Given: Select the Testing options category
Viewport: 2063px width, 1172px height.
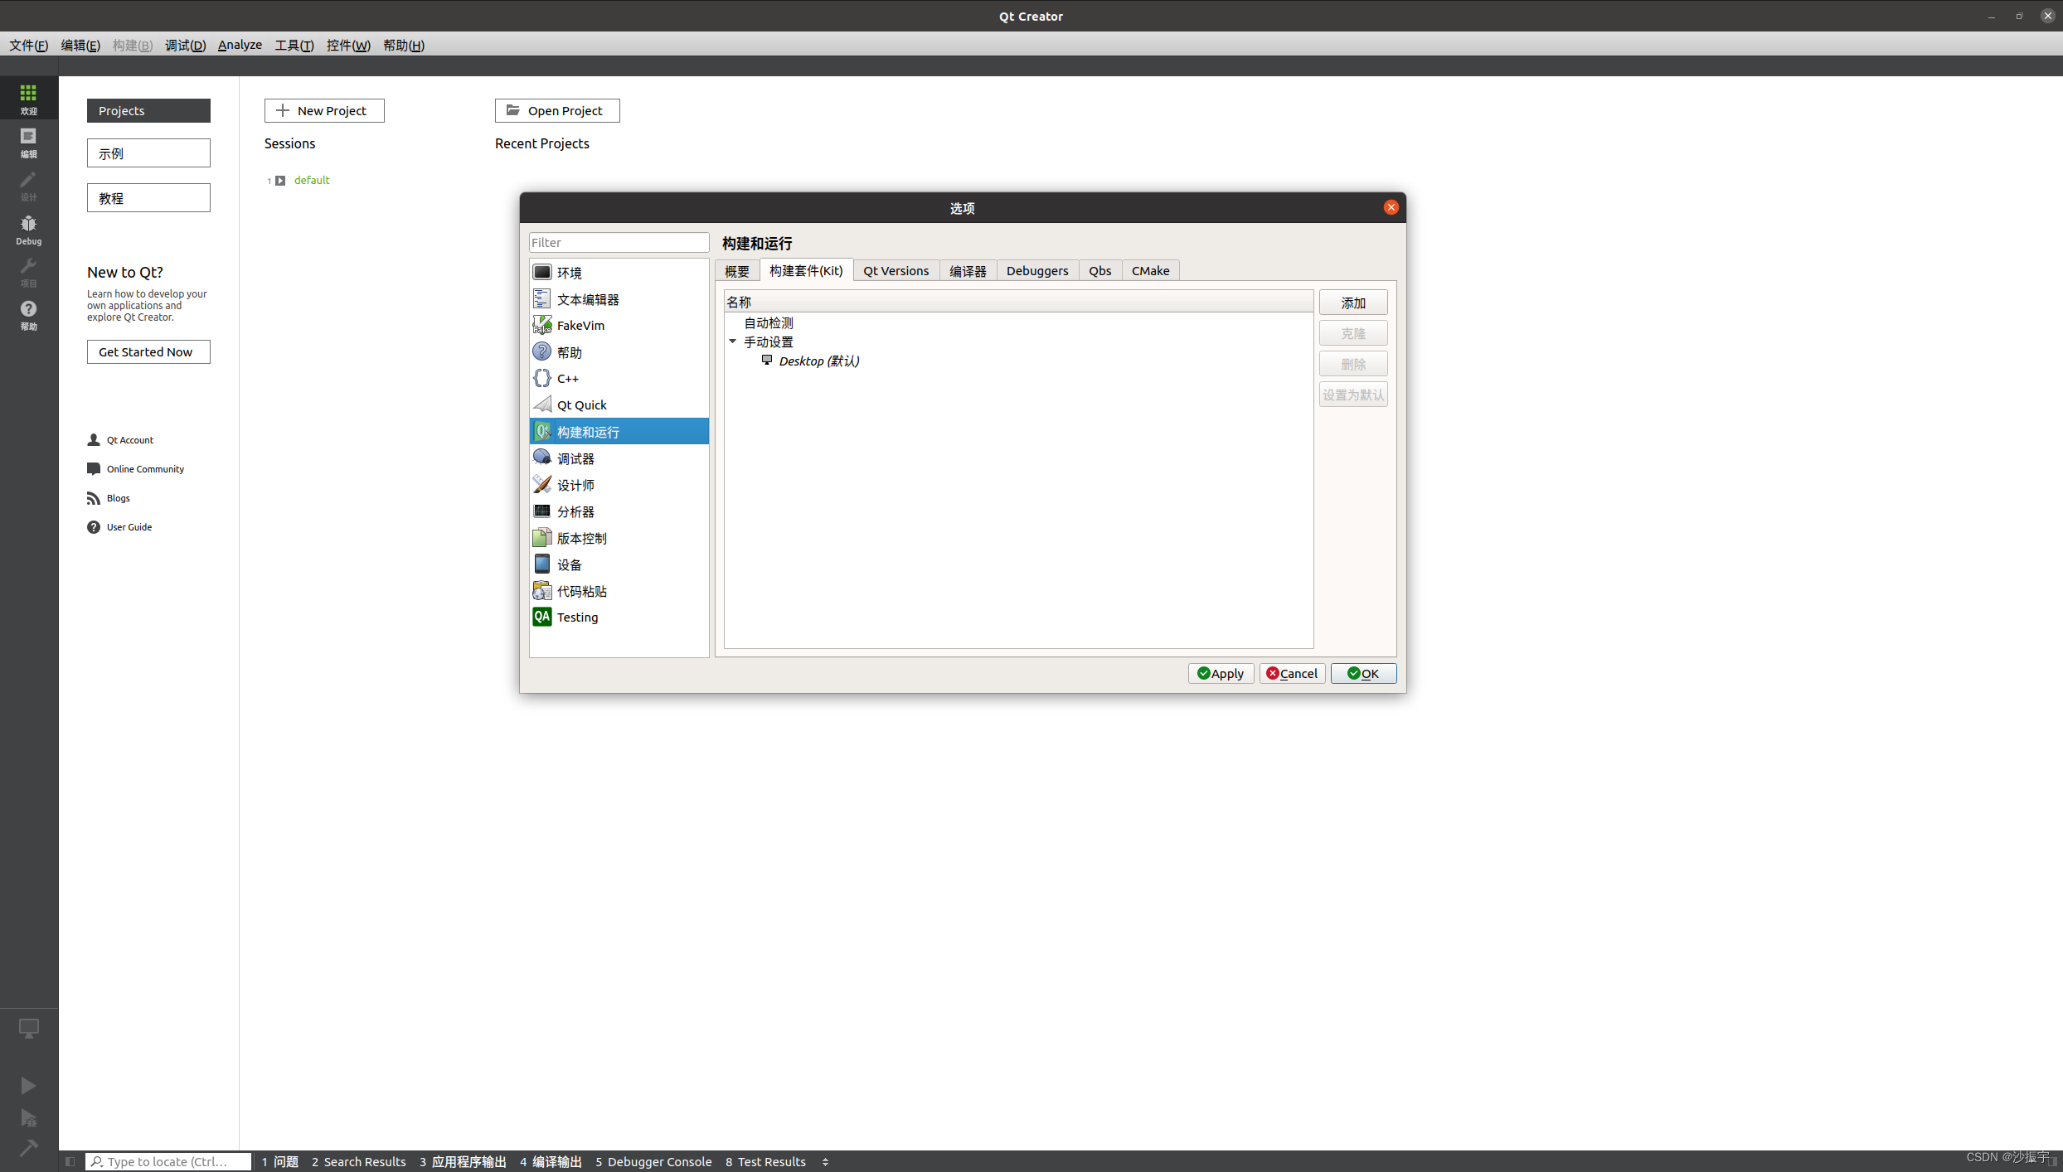Looking at the screenshot, I should click(x=577, y=617).
